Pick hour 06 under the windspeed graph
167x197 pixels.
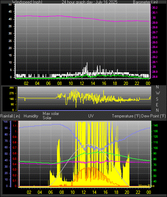click(48, 83)
